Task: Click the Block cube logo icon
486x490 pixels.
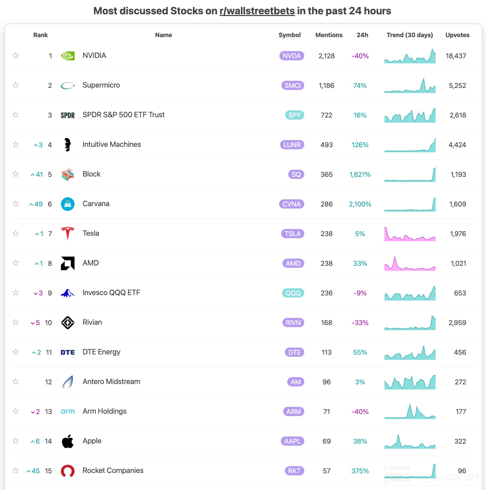Action: click(x=67, y=174)
